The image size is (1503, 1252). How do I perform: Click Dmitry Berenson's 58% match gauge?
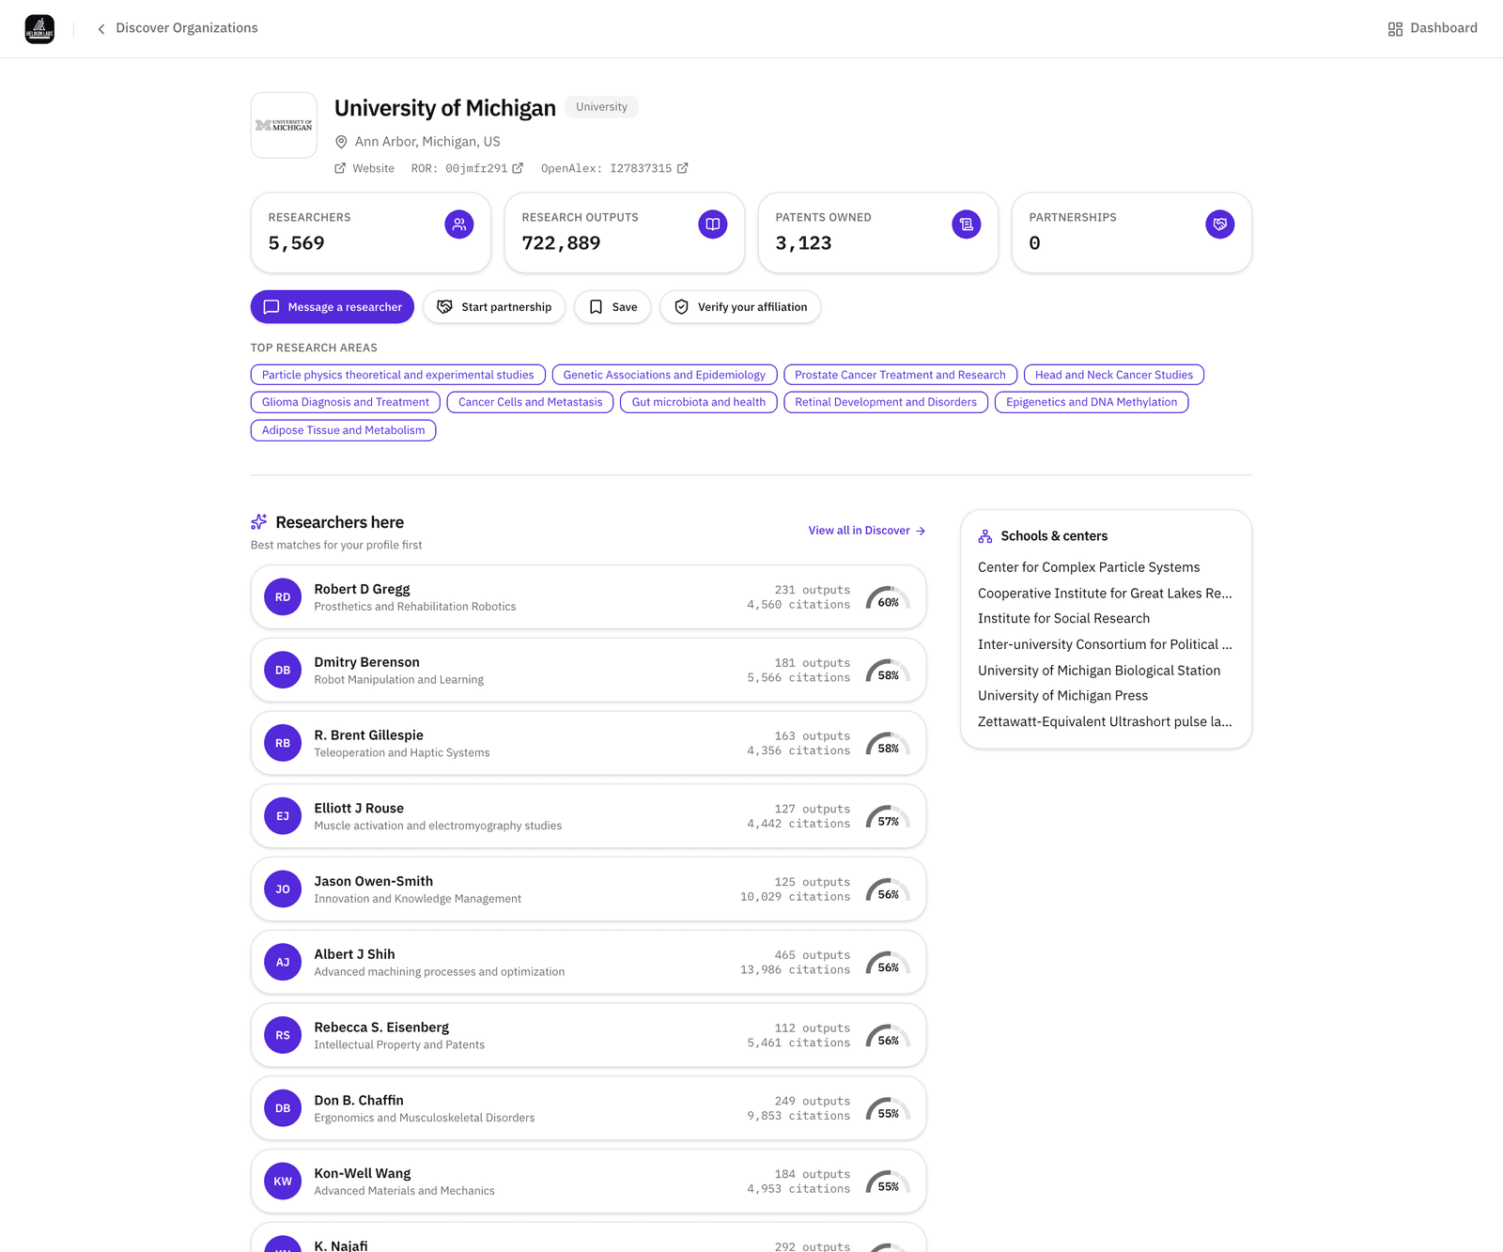[x=888, y=672]
